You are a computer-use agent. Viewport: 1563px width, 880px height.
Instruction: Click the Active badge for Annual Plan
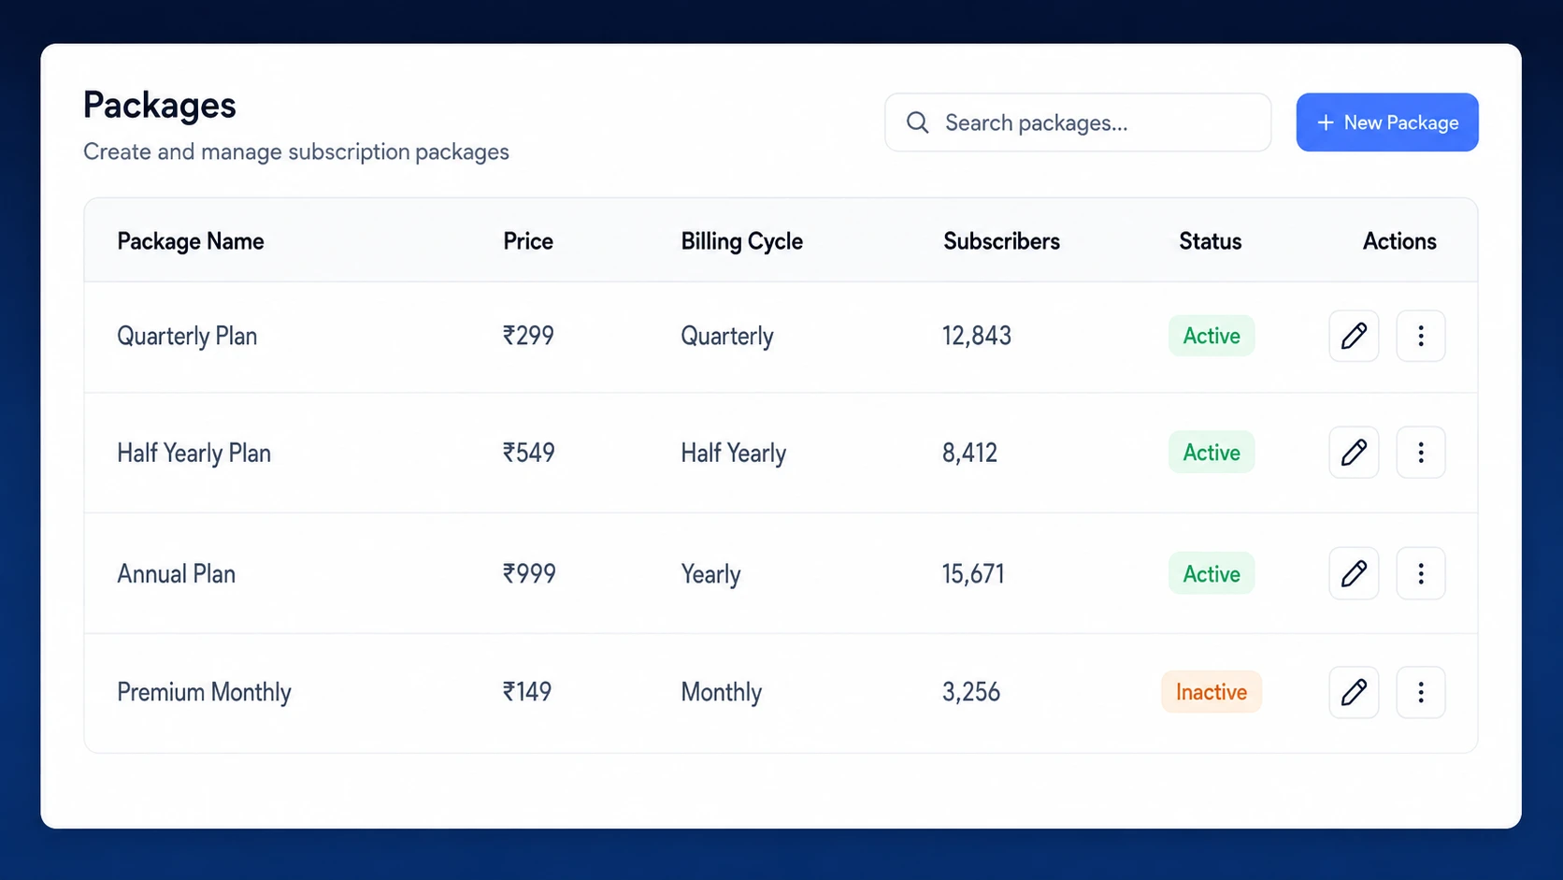(x=1212, y=573)
